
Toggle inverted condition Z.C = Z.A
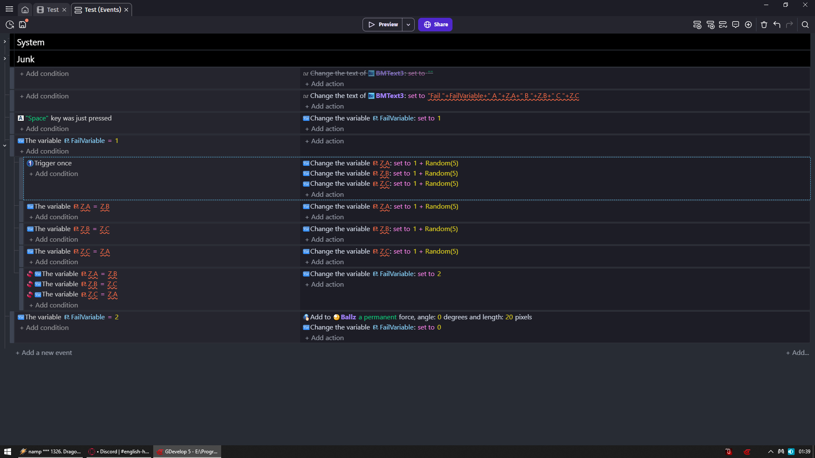tap(30, 294)
